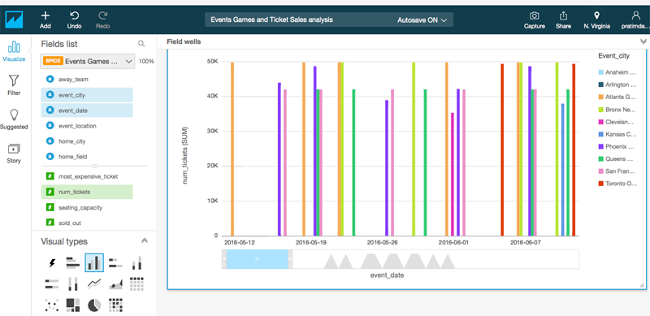This screenshot has height=316, width=650.
Task: Click the num_tickets (SUM) axis label
Action: point(185,155)
